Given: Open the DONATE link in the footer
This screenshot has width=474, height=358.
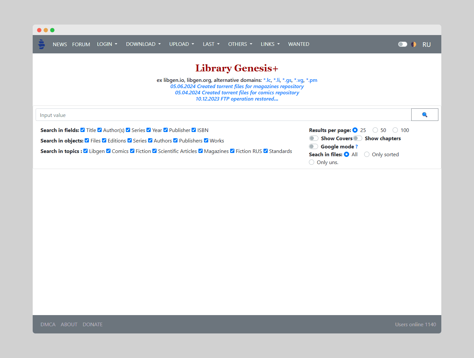Looking at the screenshot, I should tap(93, 324).
